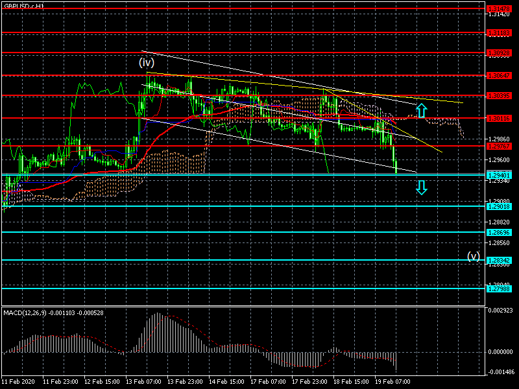Click the MACD 0.002923 scale value
Image resolution: width=519 pixels, height=389 pixels.
point(500,311)
